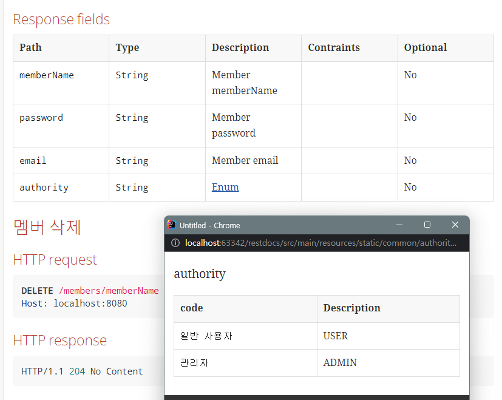Minimize the Untitled Chrome popup window

[399, 225]
